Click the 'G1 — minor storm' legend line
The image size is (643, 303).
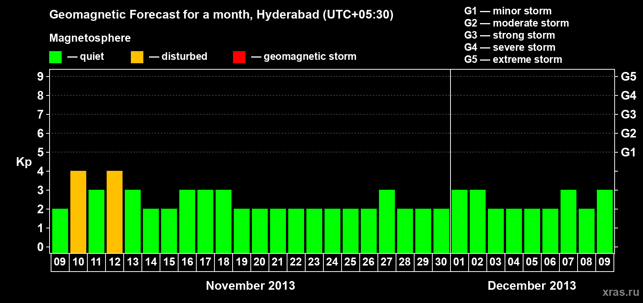[x=508, y=11]
